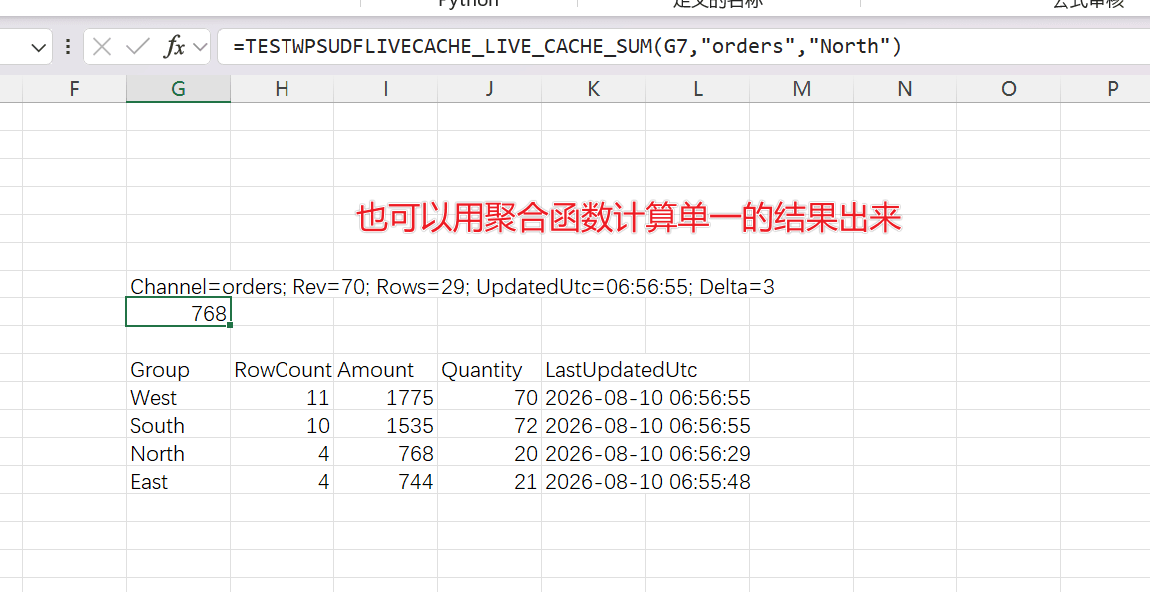Select the "LastUpdatedUtc" header cell
The image size is (1150, 592).
[x=593, y=369]
